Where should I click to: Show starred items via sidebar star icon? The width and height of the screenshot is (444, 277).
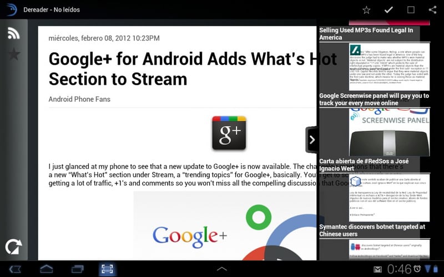(x=14, y=54)
